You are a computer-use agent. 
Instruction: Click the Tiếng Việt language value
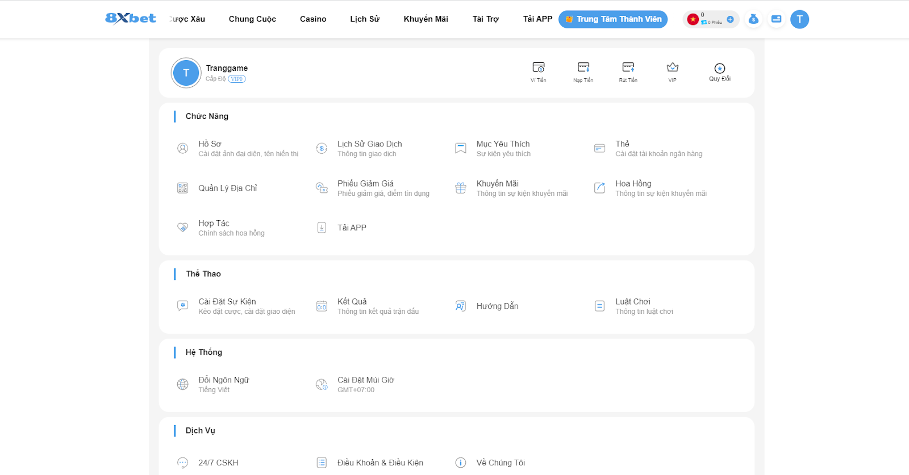[x=214, y=390]
